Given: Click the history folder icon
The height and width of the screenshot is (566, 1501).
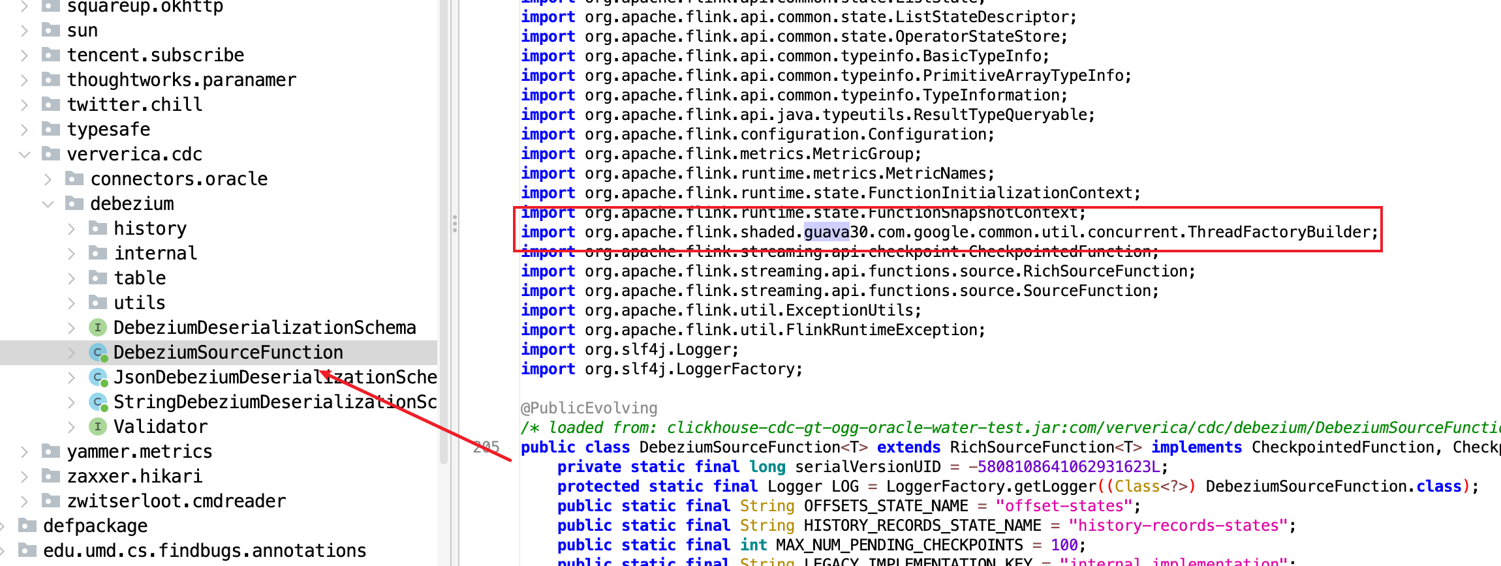Looking at the screenshot, I should [98, 228].
